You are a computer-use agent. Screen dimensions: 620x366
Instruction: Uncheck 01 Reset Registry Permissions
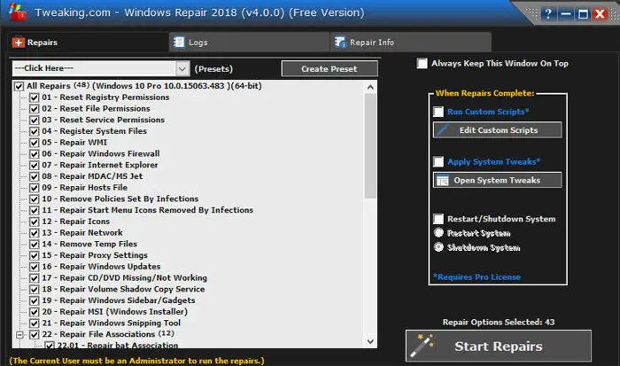(35, 97)
